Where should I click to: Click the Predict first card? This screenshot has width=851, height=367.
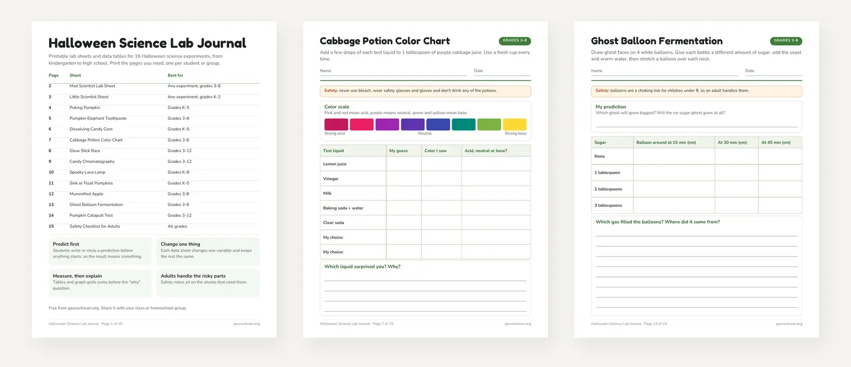click(x=100, y=251)
